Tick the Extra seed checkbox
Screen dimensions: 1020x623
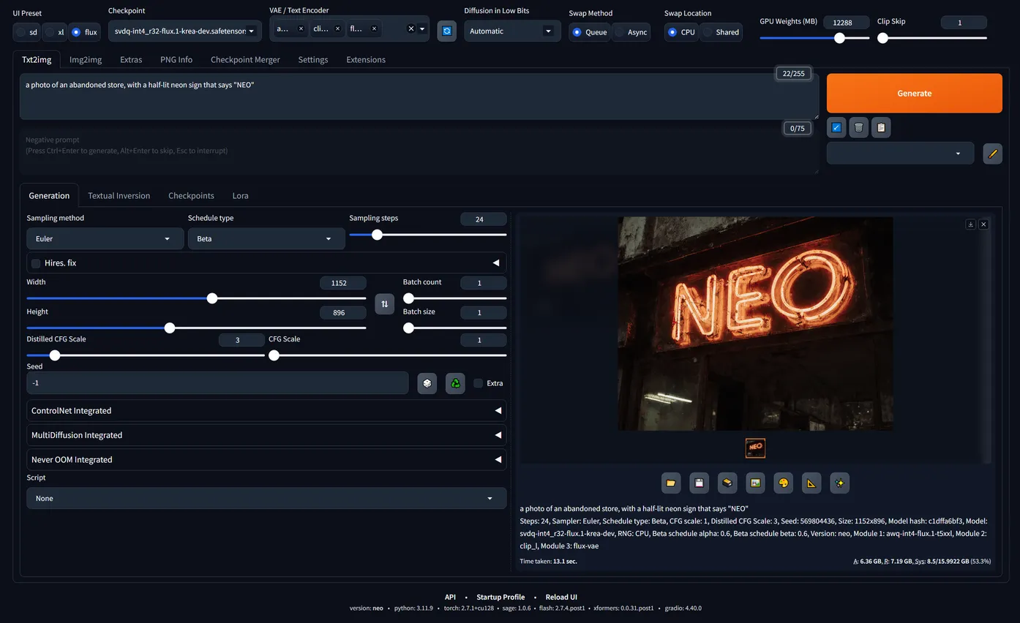click(479, 383)
